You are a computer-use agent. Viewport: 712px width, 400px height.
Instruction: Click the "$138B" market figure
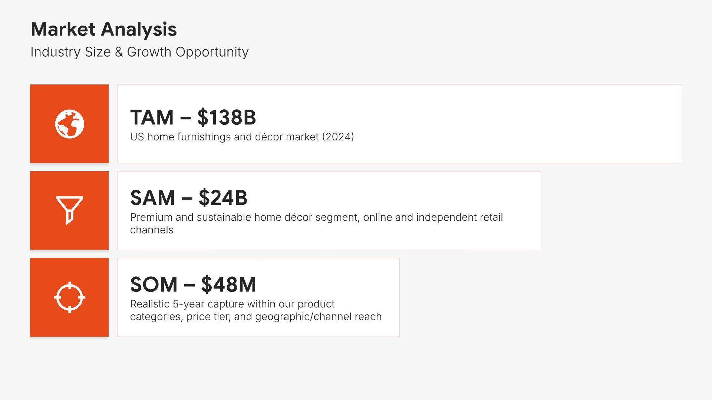point(227,117)
